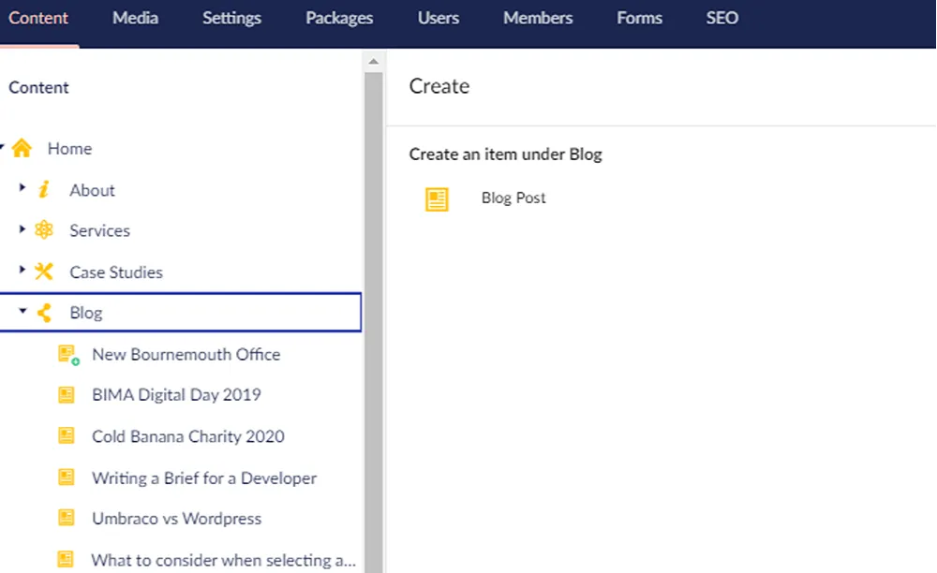
Task: Open BIMA Digital Day 2019 post
Action: point(176,395)
